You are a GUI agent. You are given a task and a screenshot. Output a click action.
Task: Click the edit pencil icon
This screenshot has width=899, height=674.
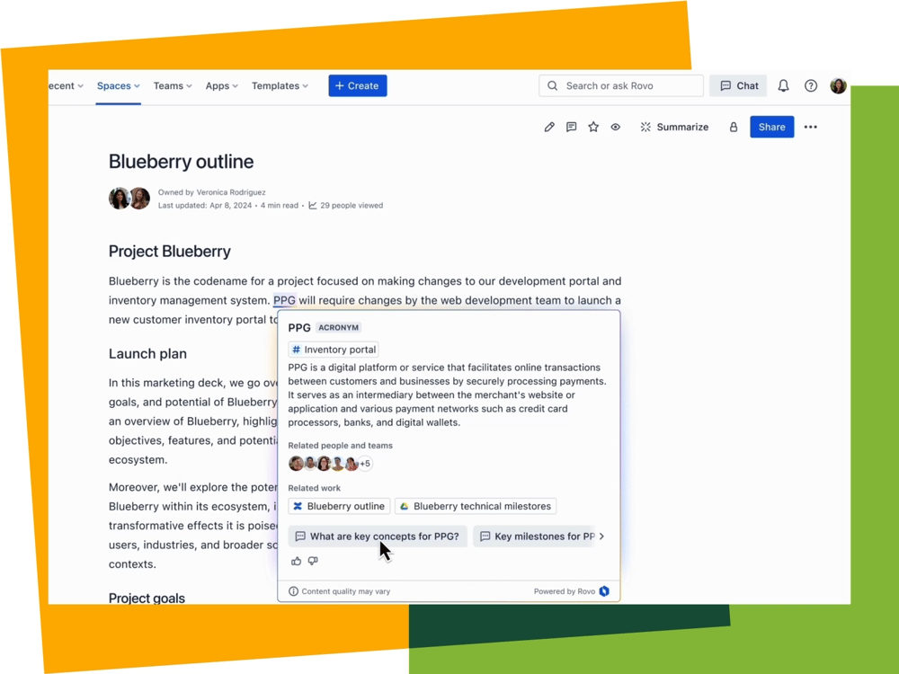549,128
